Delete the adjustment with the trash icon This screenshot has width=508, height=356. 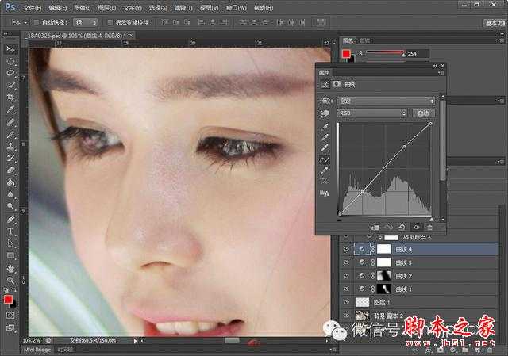430,228
